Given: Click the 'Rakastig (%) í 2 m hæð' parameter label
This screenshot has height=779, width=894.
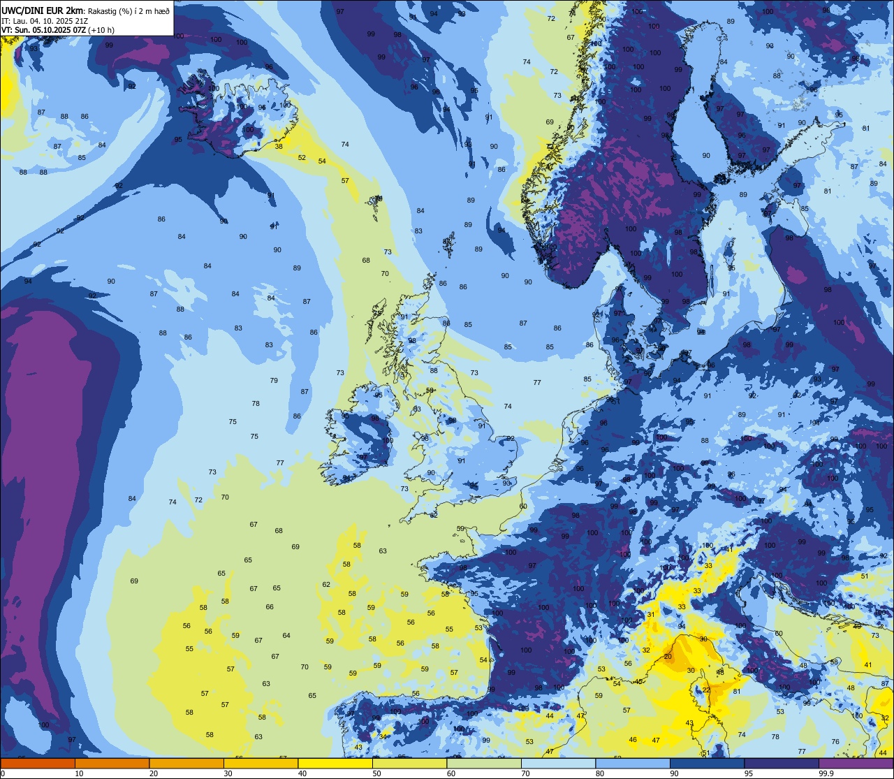Looking at the screenshot, I should [x=128, y=11].
